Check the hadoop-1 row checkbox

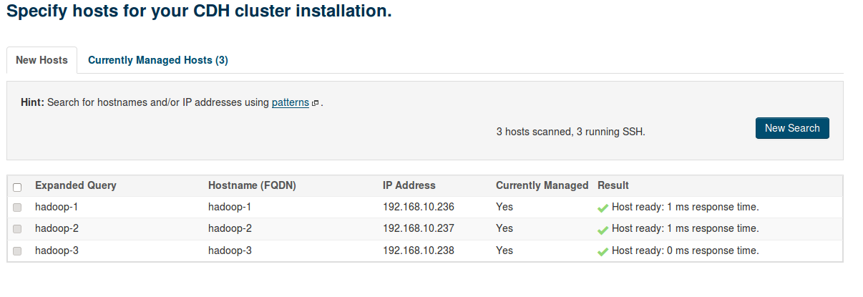(x=17, y=208)
